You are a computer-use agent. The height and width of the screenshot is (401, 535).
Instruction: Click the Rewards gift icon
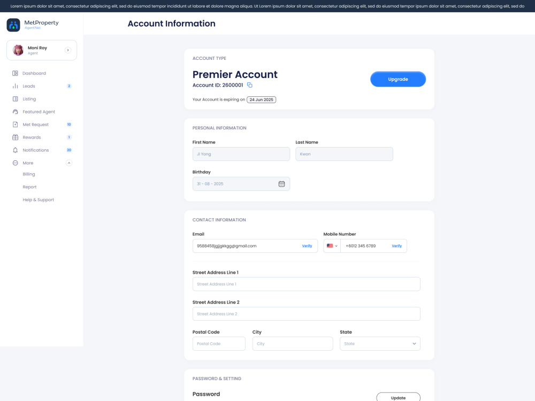(x=15, y=137)
